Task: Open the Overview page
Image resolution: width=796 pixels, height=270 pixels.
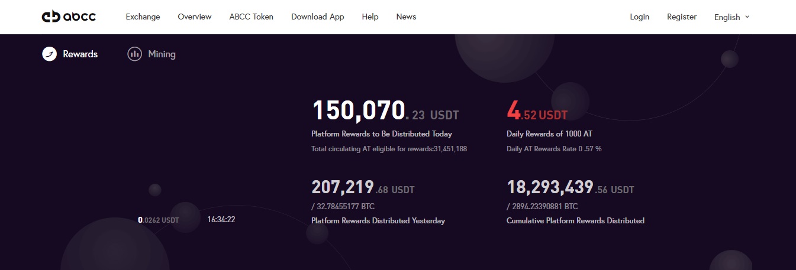Action: [x=195, y=17]
